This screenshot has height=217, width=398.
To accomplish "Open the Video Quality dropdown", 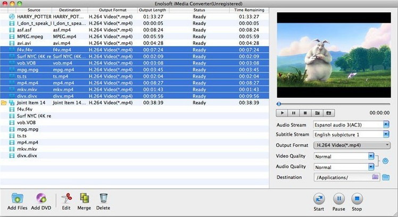I will [x=371, y=156].
